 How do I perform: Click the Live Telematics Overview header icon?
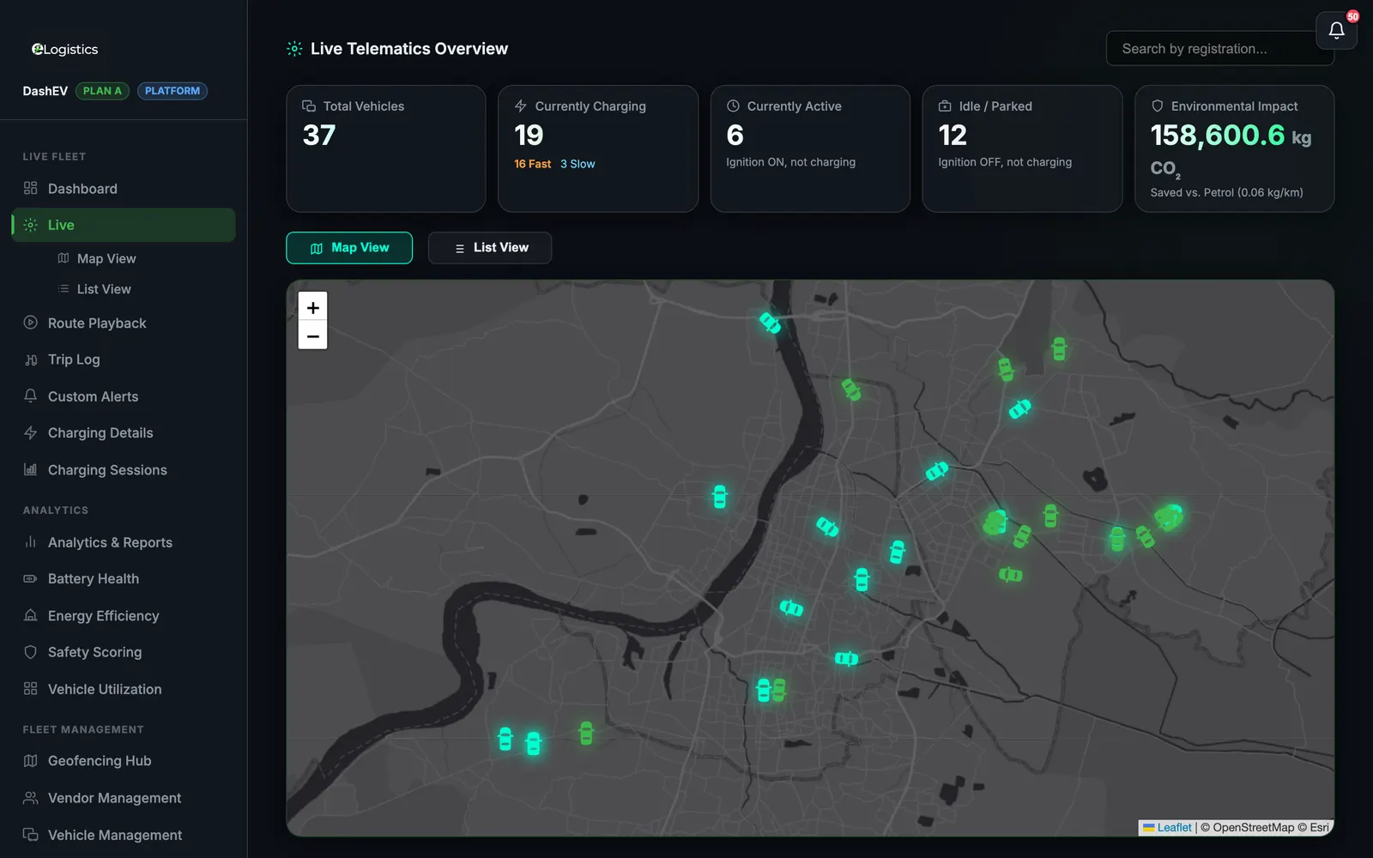(294, 49)
